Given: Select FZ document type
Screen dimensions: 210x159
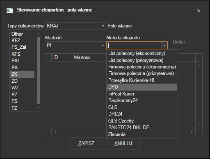Looking at the screenshot, I should [x=22, y=108].
